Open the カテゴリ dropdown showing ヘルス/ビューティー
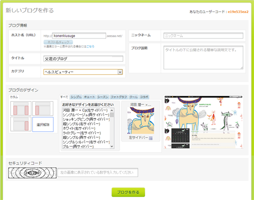254x200 pixels. (x=83, y=72)
